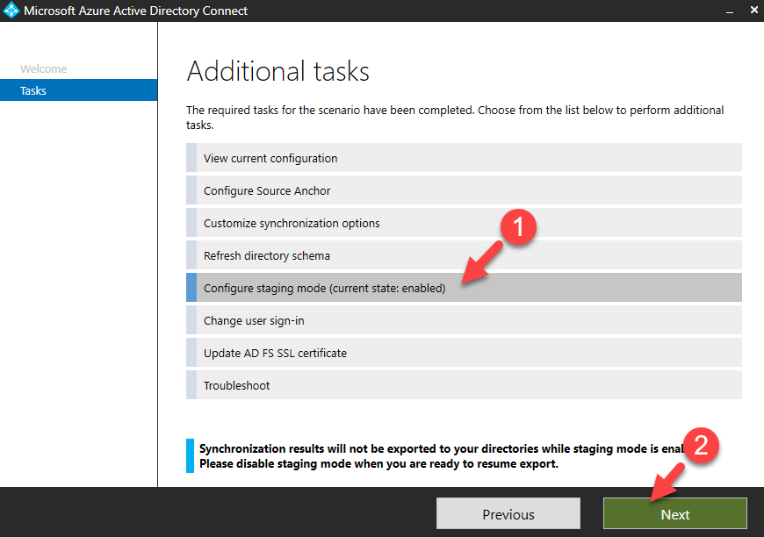Click the green Next button
This screenshot has height=537, width=764.
tap(674, 513)
